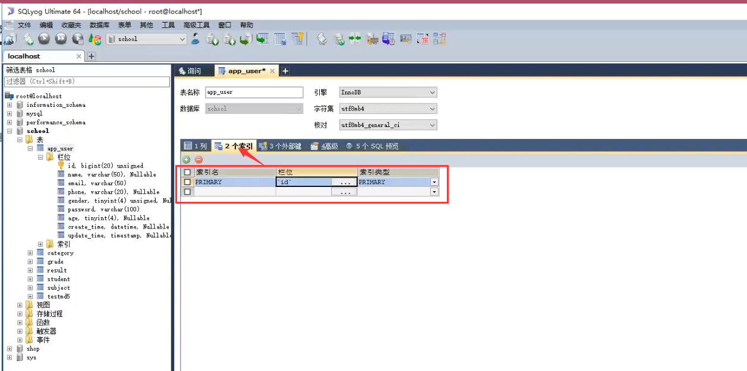Click the colored shapes toolbar icon

[x=95, y=39]
